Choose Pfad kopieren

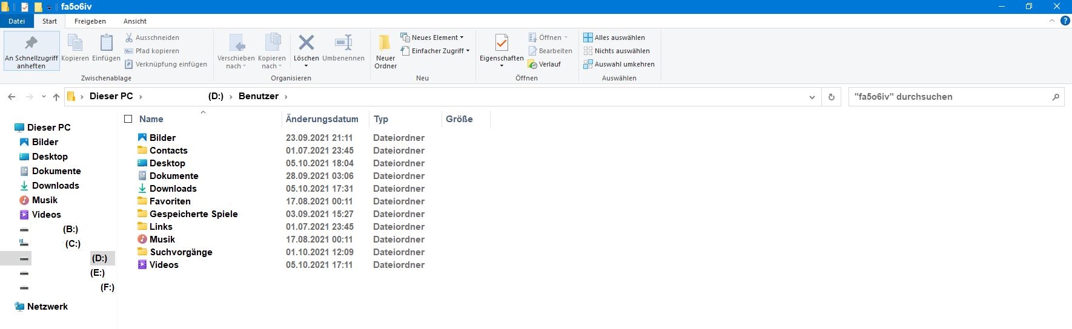152,51
